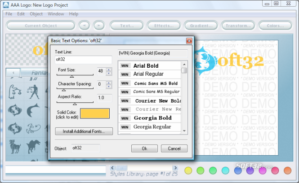This screenshot has height=183, width=299.
Task: Select Courier New Bold font
Action: [150, 100]
